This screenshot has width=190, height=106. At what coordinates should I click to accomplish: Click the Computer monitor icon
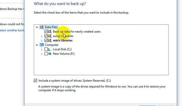coord(42,45)
